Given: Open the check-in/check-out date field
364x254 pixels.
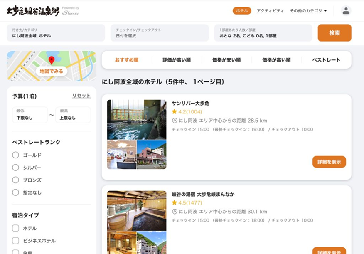Looking at the screenshot, I should tap(159, 33).
